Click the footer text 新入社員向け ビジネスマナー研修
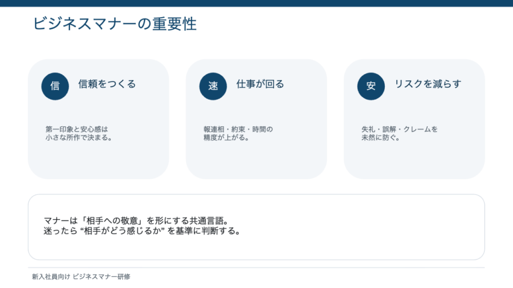This screenshot has height=288, width=513. [81, 276]
